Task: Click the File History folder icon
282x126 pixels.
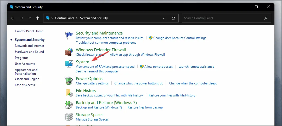Action: (69, 93)
